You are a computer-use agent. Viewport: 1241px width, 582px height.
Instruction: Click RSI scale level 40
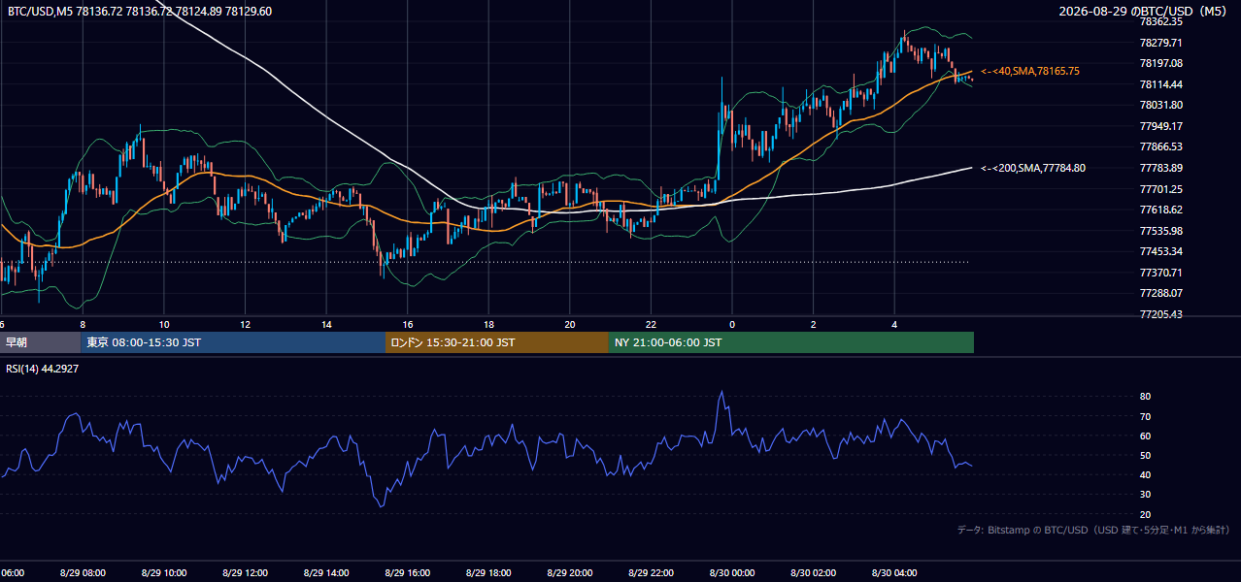pyautogui.click(x=1145, y=474)
